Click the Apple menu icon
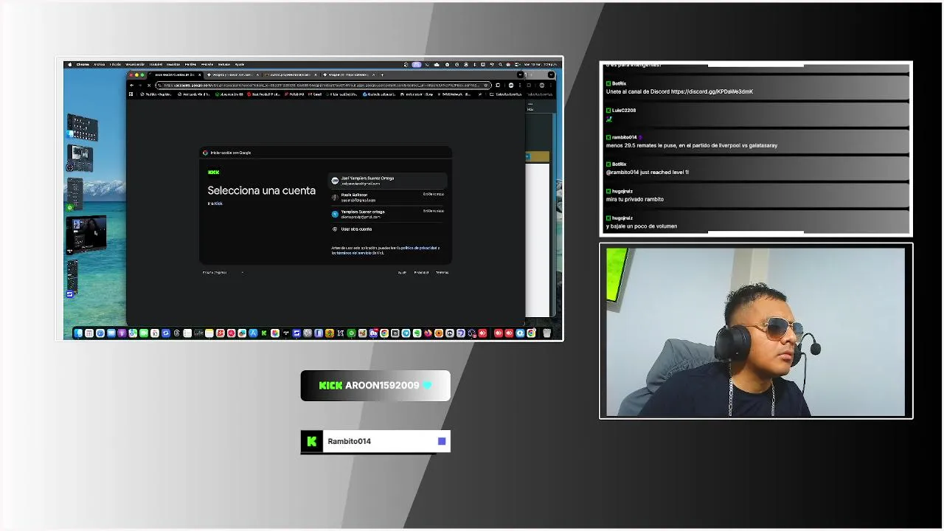The image size is (944, 531). pos(70,64)
